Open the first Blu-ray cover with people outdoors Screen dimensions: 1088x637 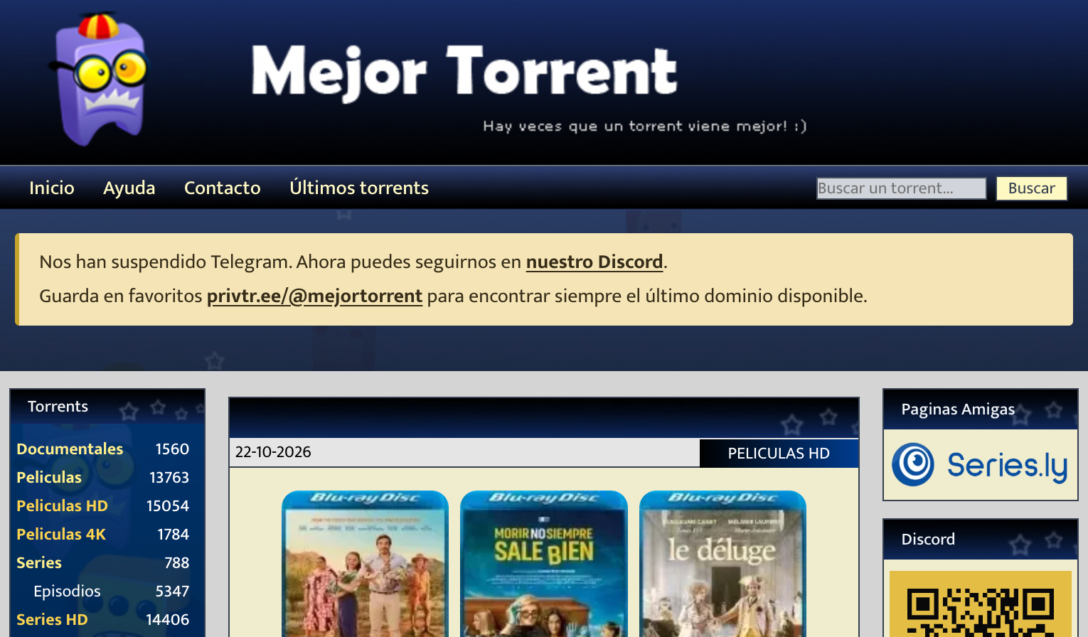pos(366,563)
